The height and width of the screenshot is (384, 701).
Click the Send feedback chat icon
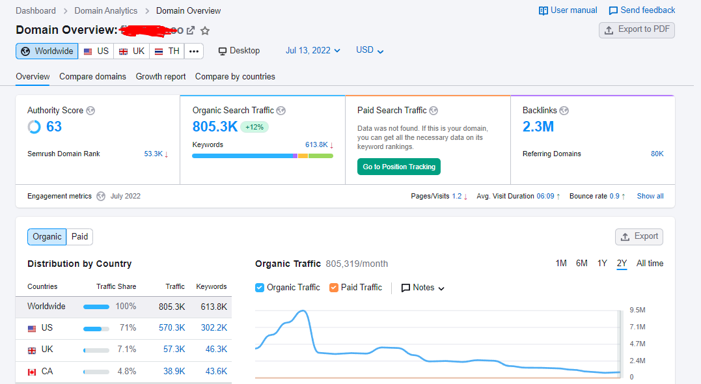[613, 10]
